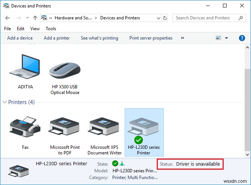
Task: Refresh the Devices and Printers view
Action: point(165,18)
